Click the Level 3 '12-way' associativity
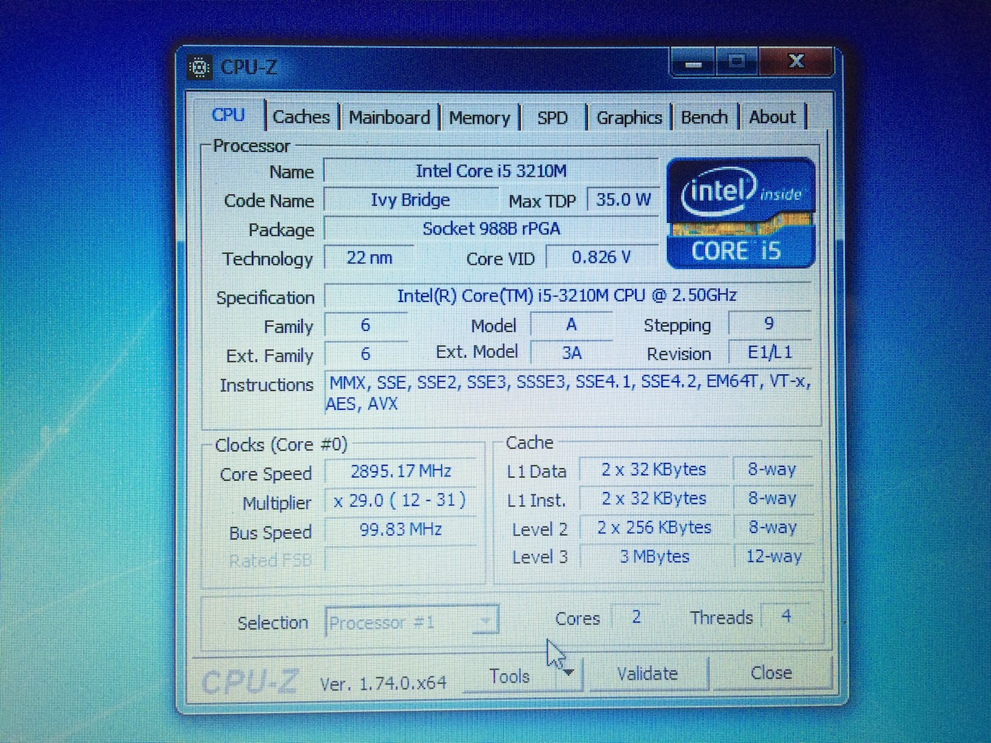991x743 pixels. (774, 557)
